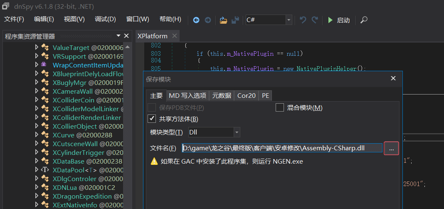
Task: Switch to the 主要 tab
Action: tap(156, 96)
